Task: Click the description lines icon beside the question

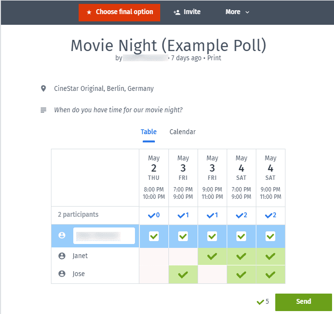Action: point(44,110)
